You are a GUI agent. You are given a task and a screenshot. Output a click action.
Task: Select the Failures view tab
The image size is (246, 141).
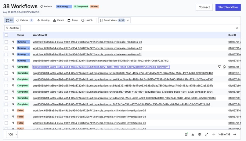click(25, 20)
